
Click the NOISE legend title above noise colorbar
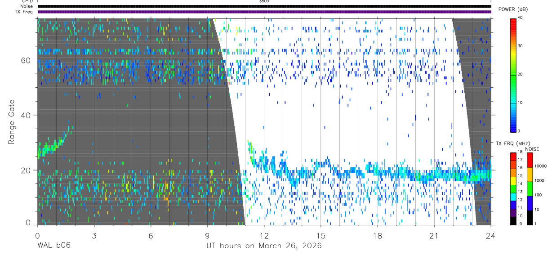point(532,149)
